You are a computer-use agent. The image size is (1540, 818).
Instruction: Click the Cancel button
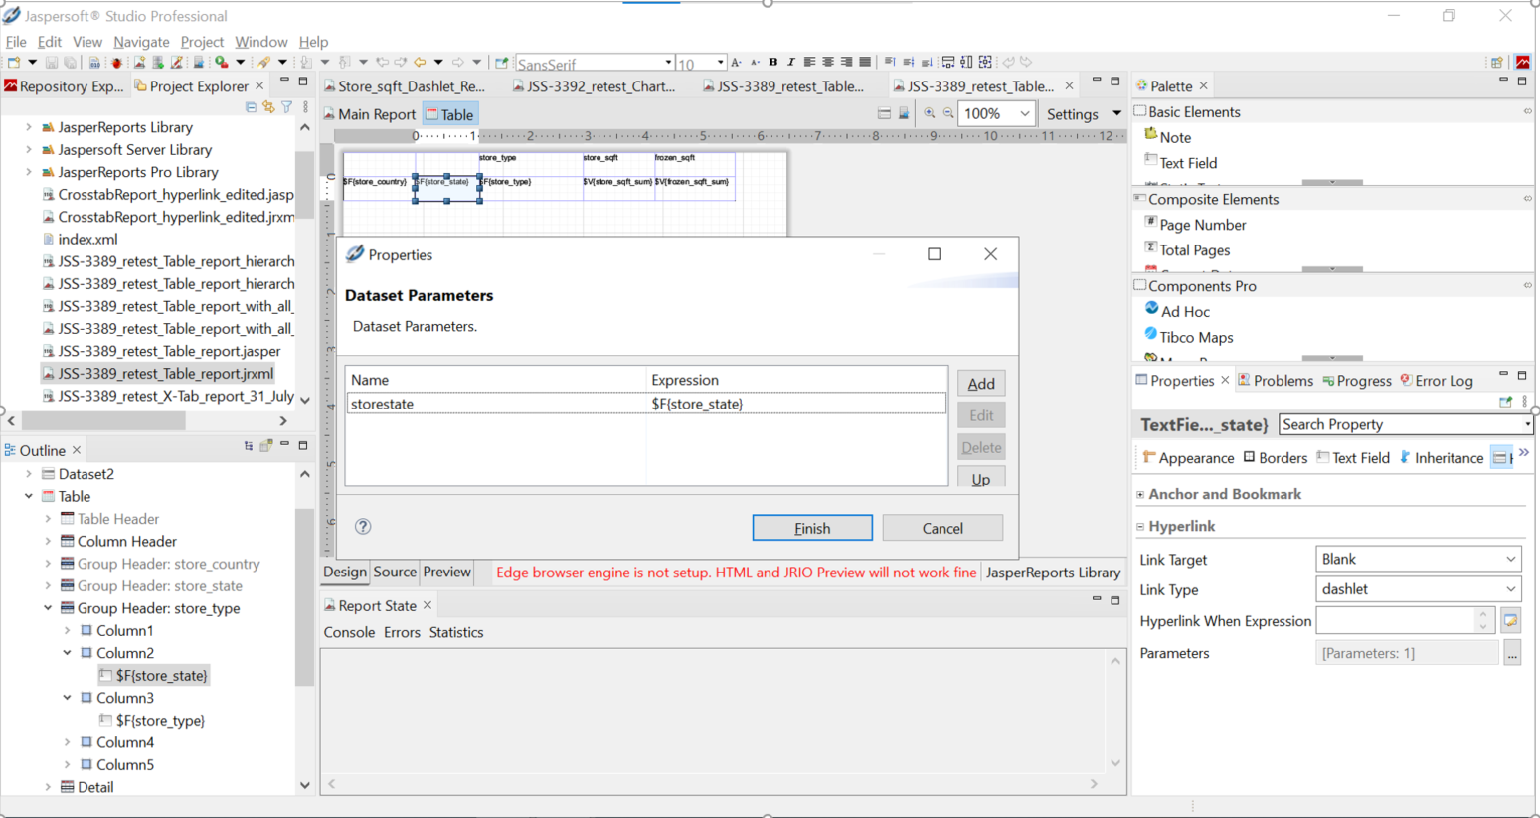coord(942,528)
